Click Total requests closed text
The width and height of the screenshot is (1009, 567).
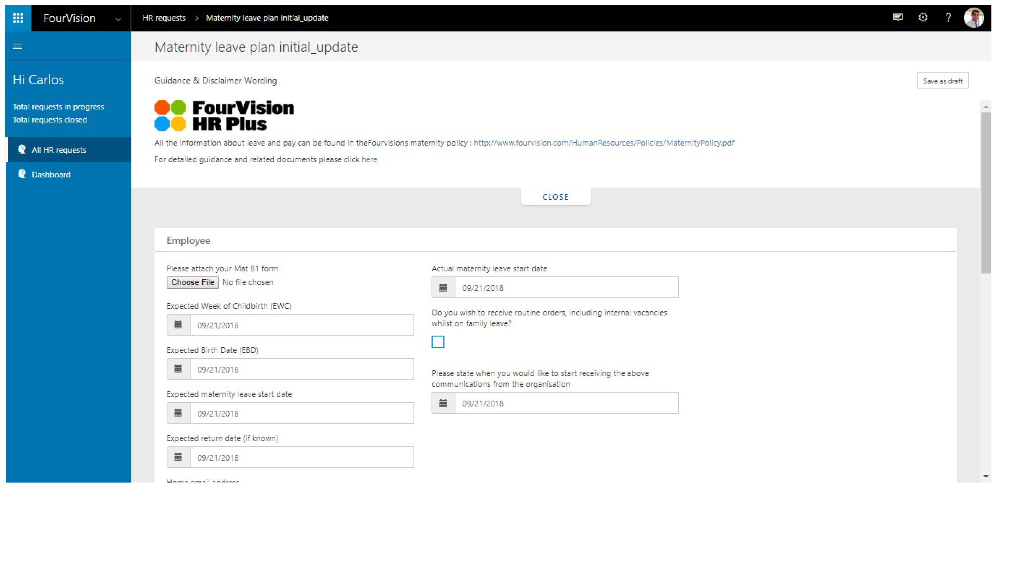(x=50, y=120)
